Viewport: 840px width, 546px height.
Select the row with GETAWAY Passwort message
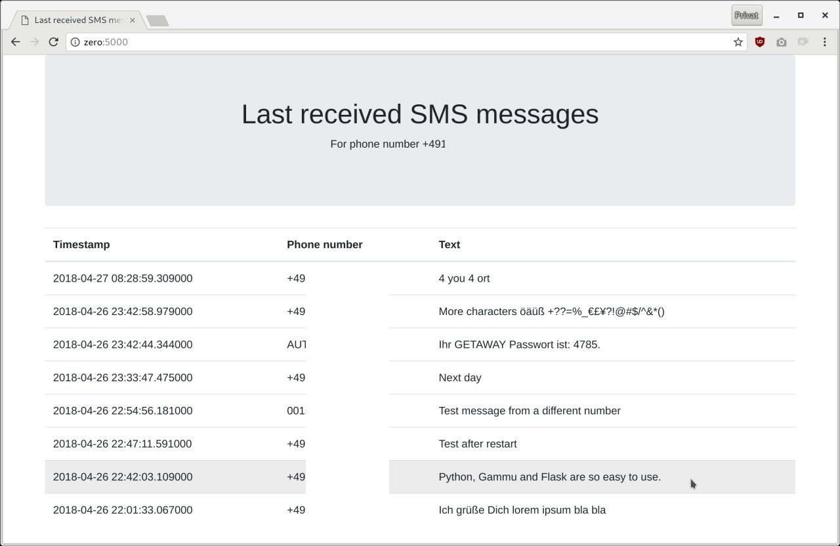(420, 345)
